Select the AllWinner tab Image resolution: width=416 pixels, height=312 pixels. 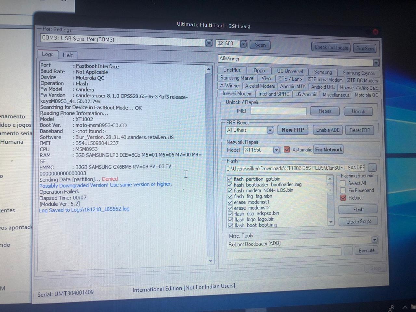[230, 85]
